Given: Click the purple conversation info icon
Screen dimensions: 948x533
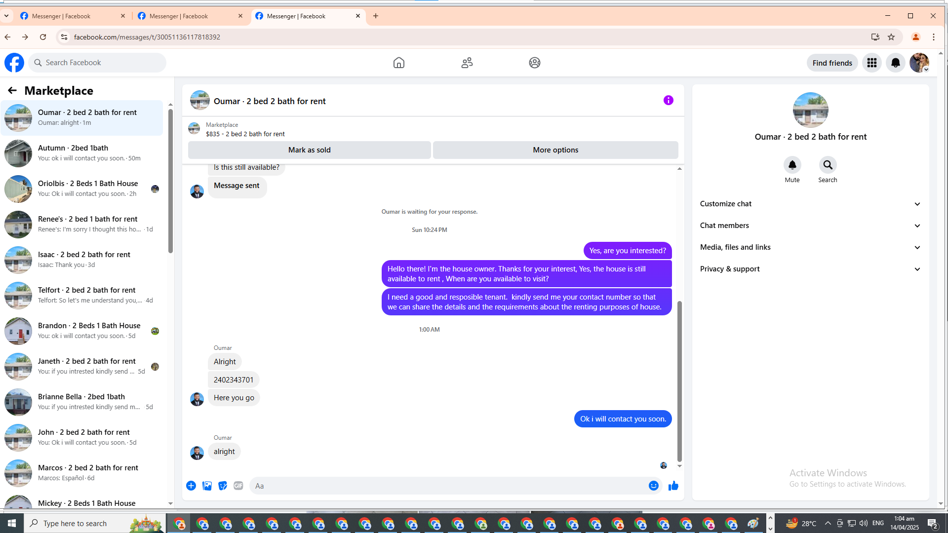Looking at the screenshot, I should click(x=668, y=100).
